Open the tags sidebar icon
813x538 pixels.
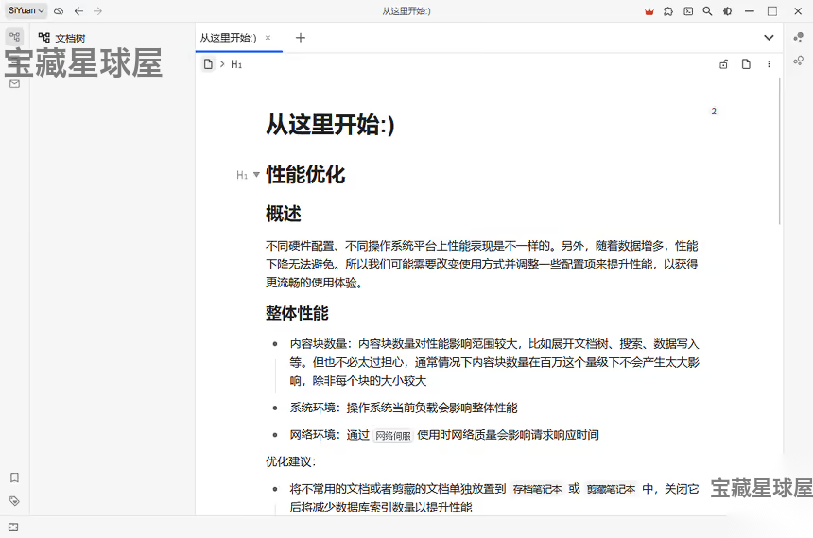(14, 500)
